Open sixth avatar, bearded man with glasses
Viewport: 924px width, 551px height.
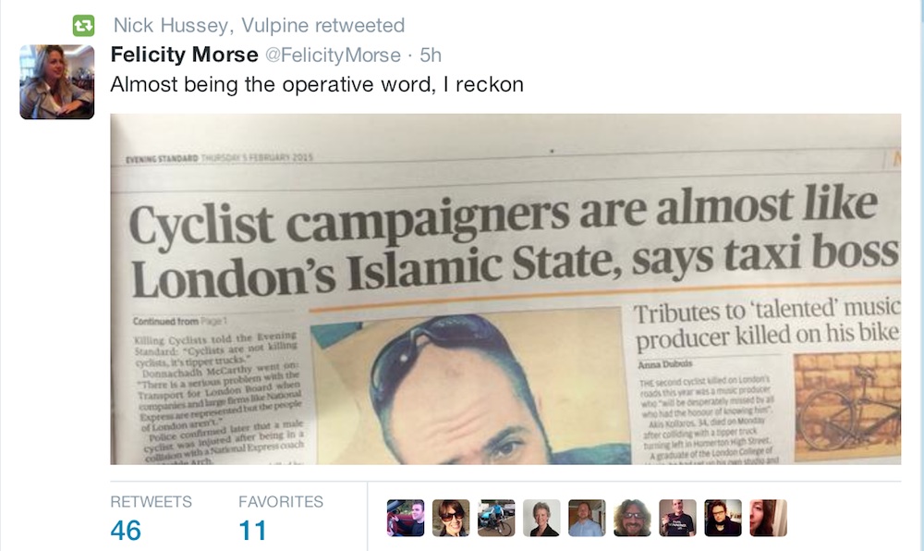632,518
